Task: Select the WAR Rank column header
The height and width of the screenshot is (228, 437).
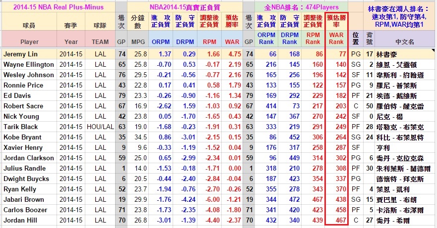Action: pyautogui.click(x=336, y=39)
